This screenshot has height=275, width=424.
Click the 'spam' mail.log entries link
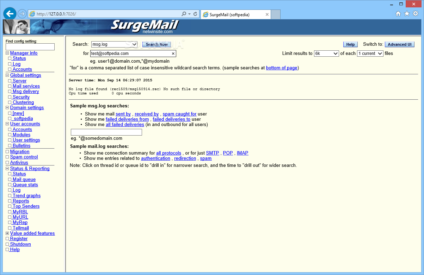click(x=206, y=158)
